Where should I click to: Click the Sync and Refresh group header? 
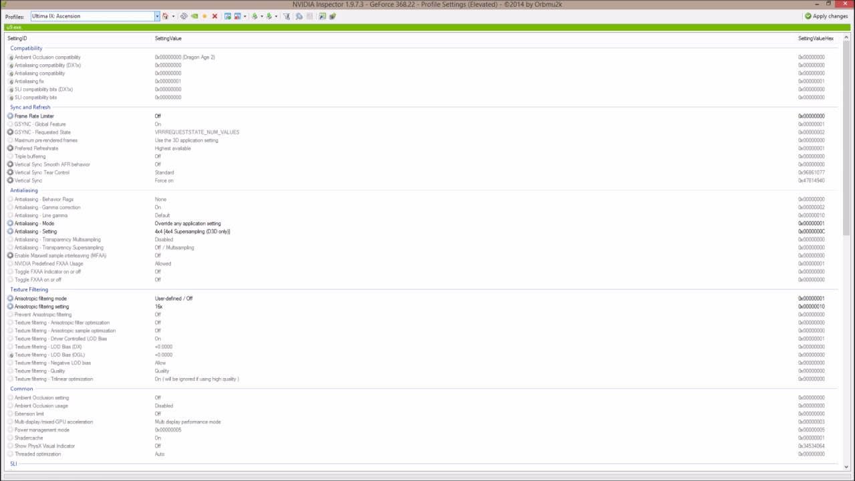click(x=30, y=107)
